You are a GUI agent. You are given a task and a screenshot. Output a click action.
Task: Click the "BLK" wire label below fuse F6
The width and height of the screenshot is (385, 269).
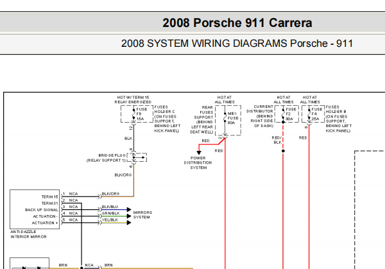(128, 139)
